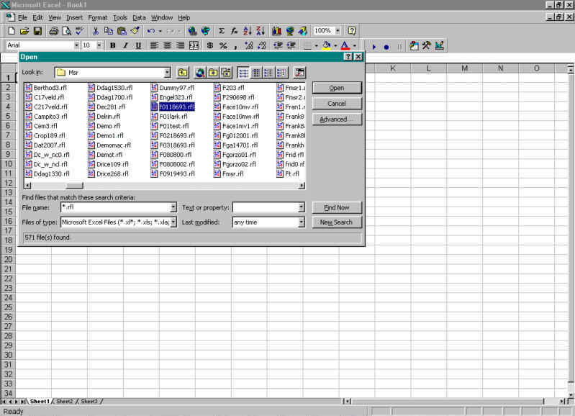The image size is (575, 416).
Task: Click Merge and Center icon
Action: tap(194, 45)
